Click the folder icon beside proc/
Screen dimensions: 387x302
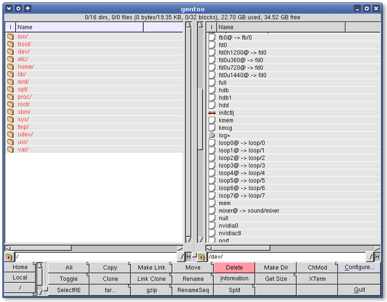coord(10,96)
